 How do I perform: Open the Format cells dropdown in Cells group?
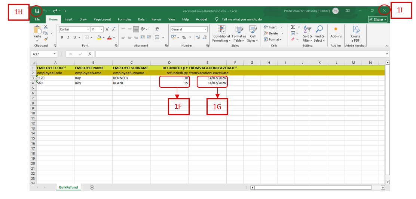(272, 39)
